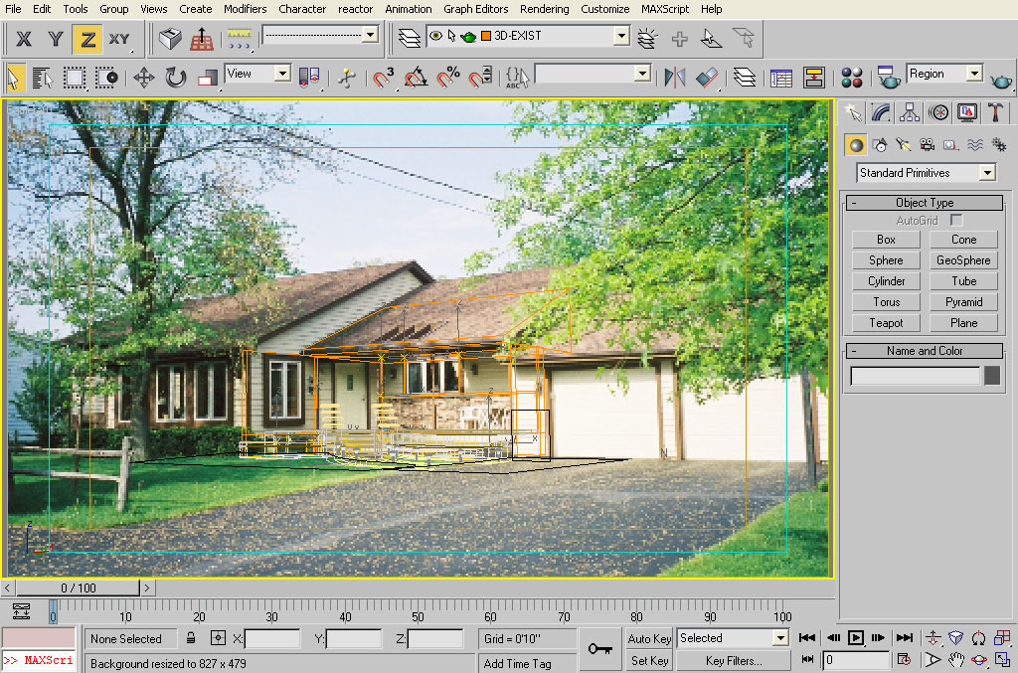This screenshot has height=673, width=1018.
Task: Switch to the Cameras create category
Action: pyautogui.click(x=928, y=145)
